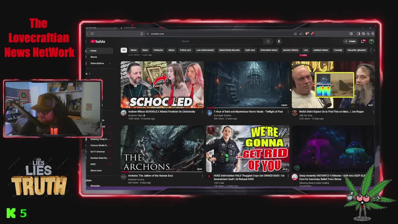Activate voice search microphone icon

tap(279, 41)
